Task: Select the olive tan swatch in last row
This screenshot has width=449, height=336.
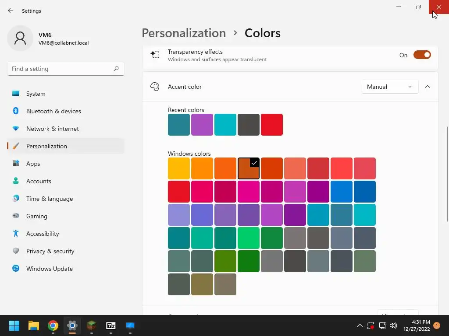Action: [202, 284]
